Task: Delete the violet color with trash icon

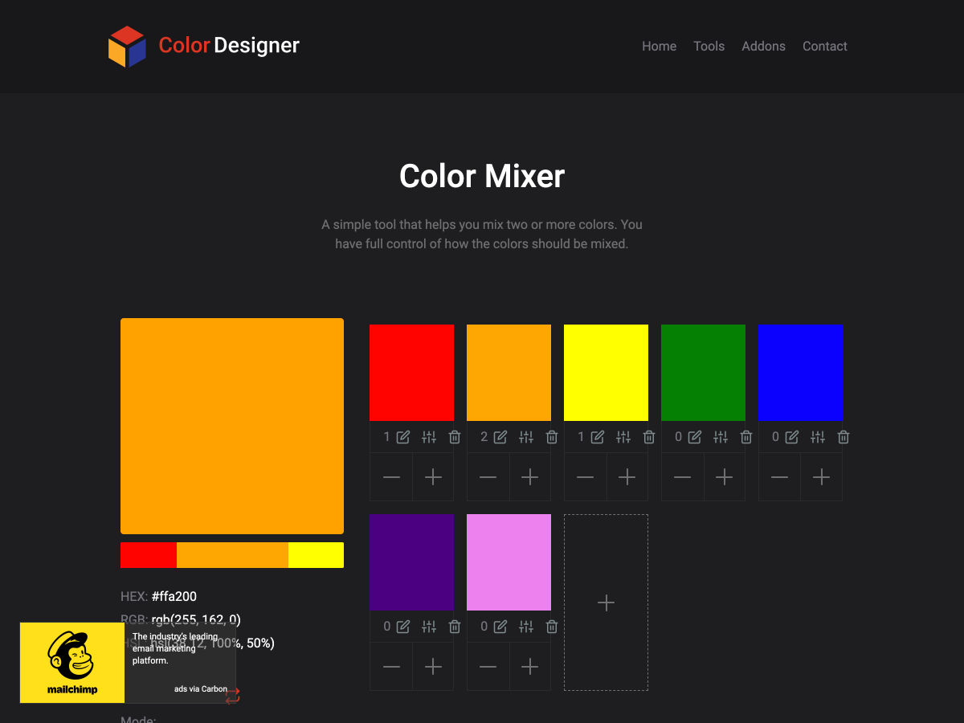Action: (x=552, y=627)
